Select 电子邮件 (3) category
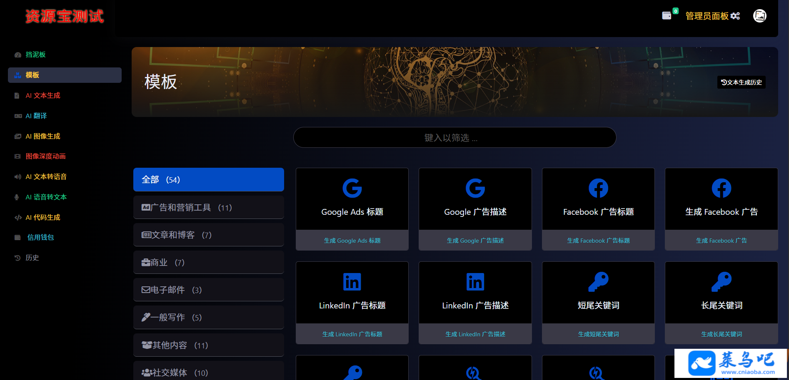 click(209, 290)
